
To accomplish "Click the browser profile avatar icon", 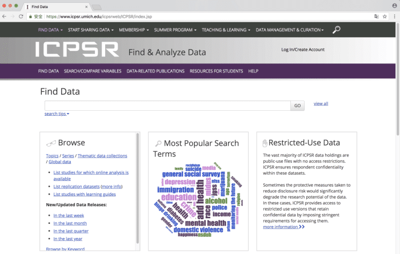I will click(394, 6).
